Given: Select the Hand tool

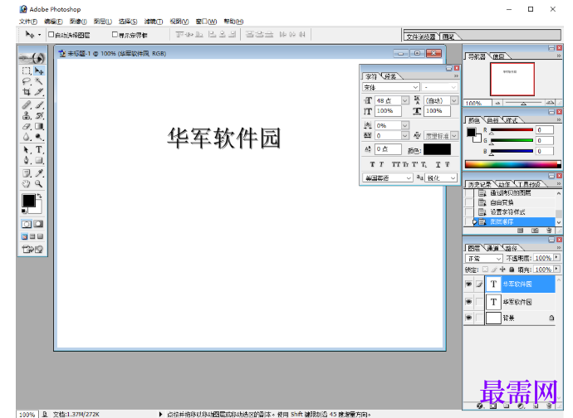Looking at the screenshot, I should pyautogui.click(x=27, y=183).
